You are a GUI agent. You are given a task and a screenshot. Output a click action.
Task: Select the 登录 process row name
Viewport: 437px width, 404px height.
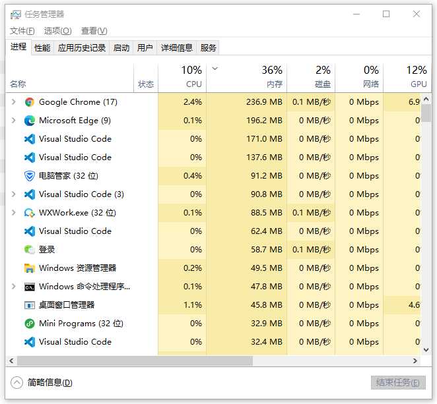tap(47, 250)
